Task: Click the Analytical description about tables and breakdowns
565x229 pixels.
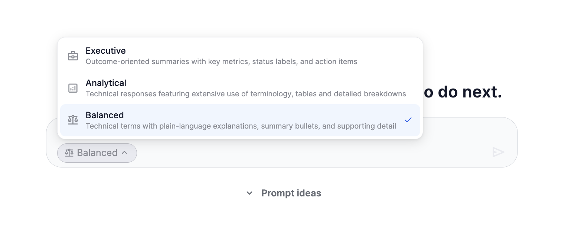Action: pos(245,94)
